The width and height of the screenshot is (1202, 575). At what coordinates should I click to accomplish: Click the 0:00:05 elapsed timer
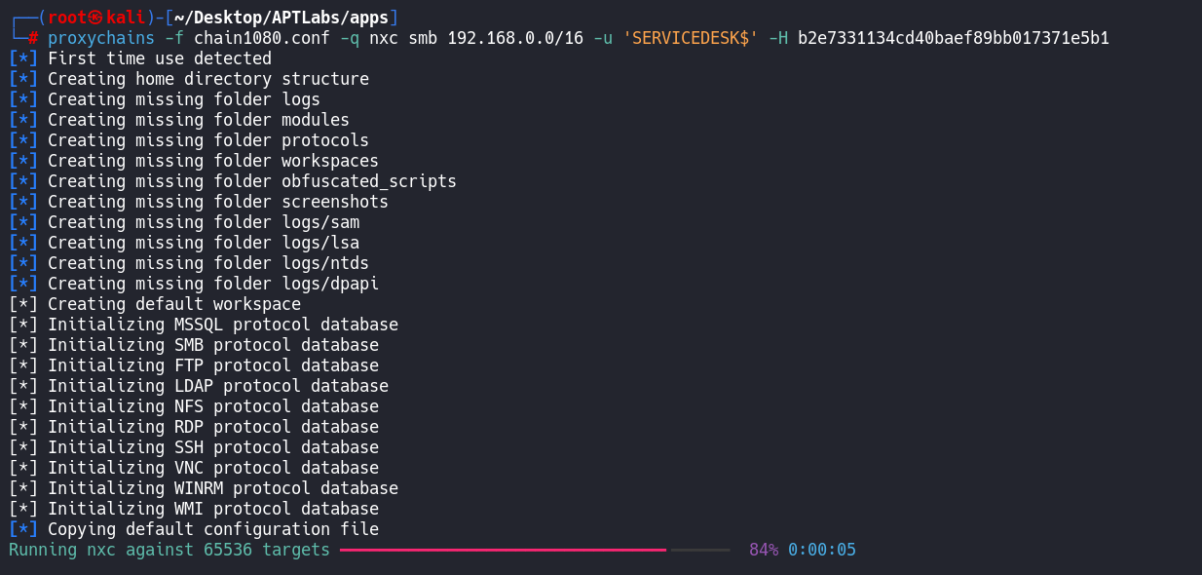(x=821, y=550)
